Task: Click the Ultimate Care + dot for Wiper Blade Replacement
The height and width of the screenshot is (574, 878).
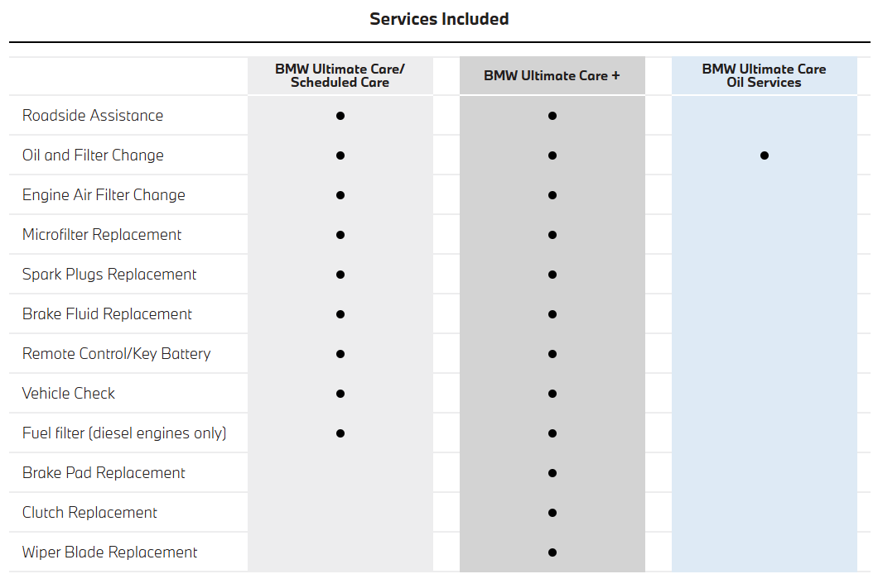Action: [x=552, y=552]
